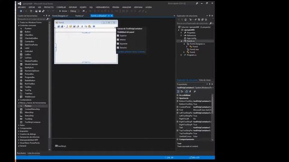Select the CheckedListBox toolbox control
Image resolution: width=289 pixels, height=162 pixels.
tap(31, 38)
